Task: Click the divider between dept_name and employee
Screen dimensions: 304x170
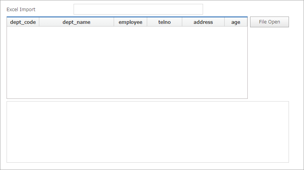Action: click(114, 22)
